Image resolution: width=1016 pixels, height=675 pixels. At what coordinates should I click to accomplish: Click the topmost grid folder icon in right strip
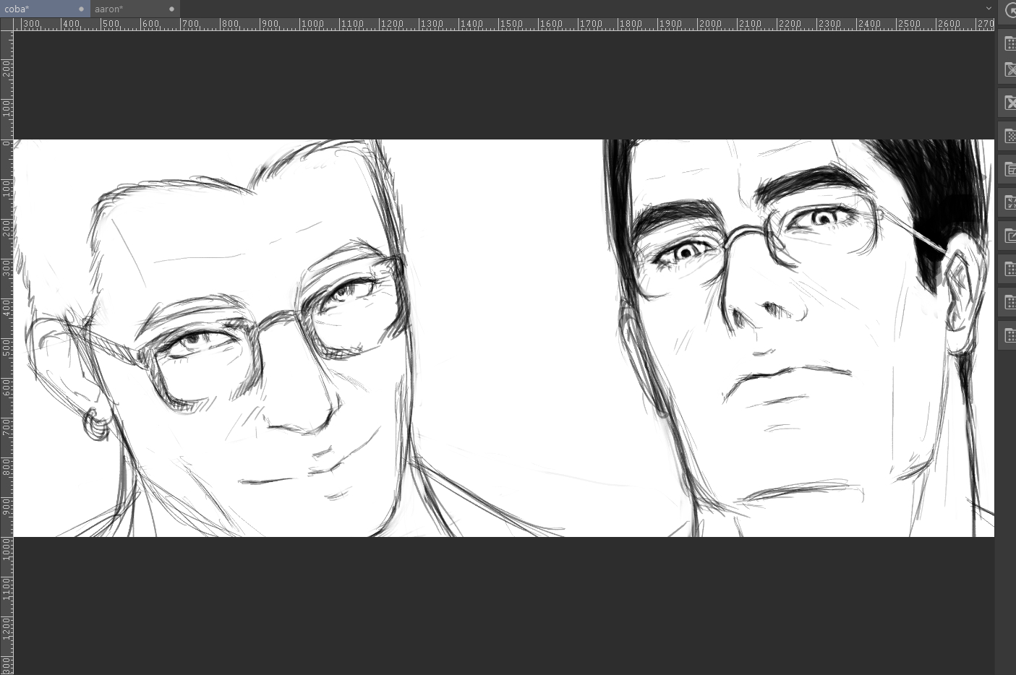tap(1009, 44)
